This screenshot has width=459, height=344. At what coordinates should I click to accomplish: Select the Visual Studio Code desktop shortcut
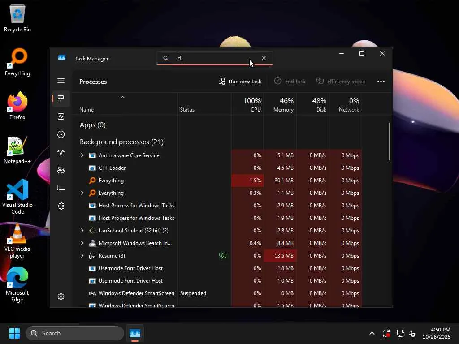[17, 197]
